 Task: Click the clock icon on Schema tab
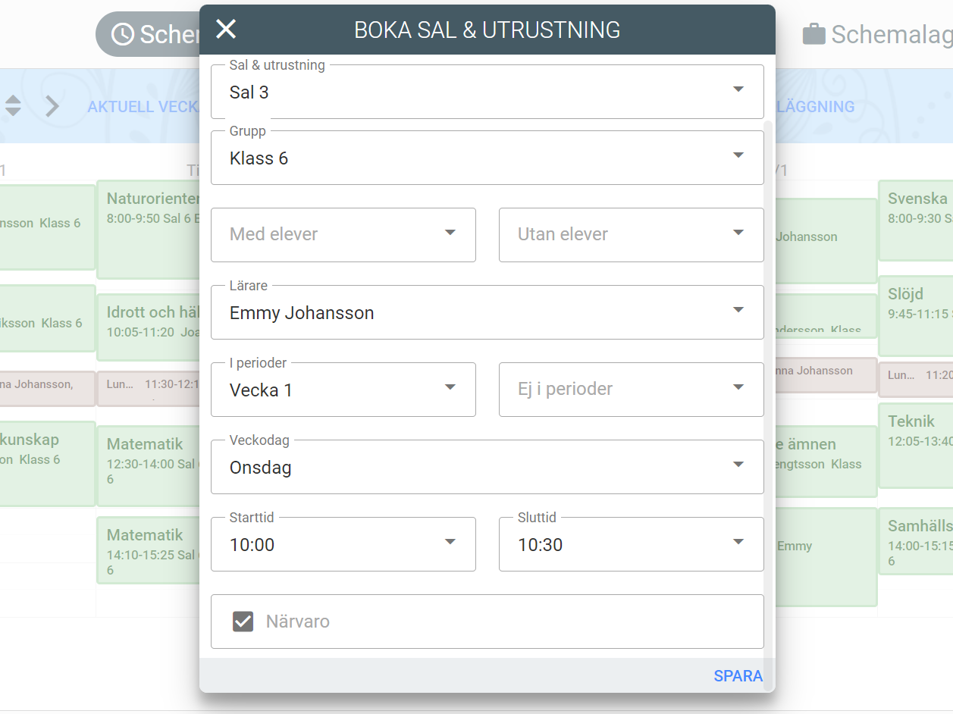coord(123,34)
